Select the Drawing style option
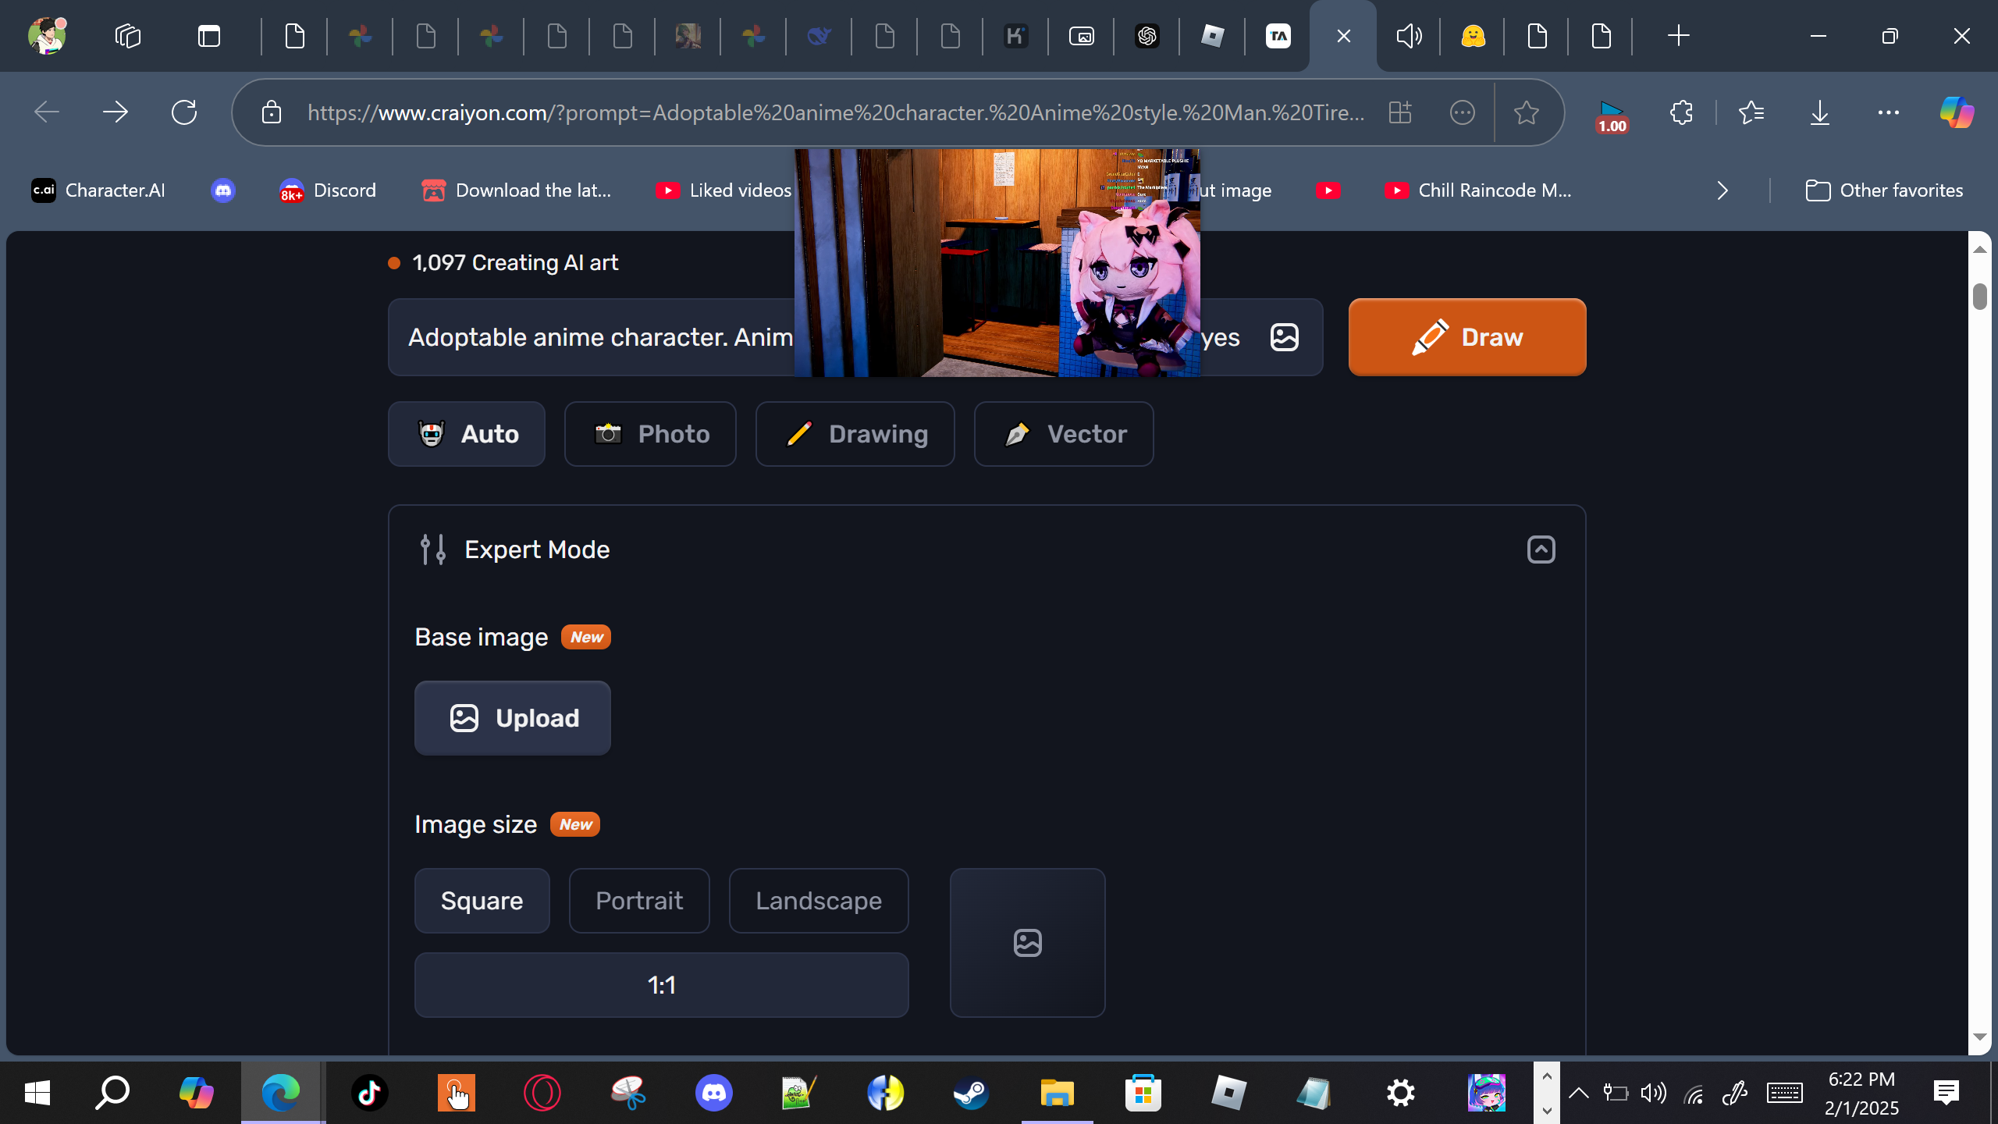Viewport: 1998px width, 1124px height. (855, 434)
